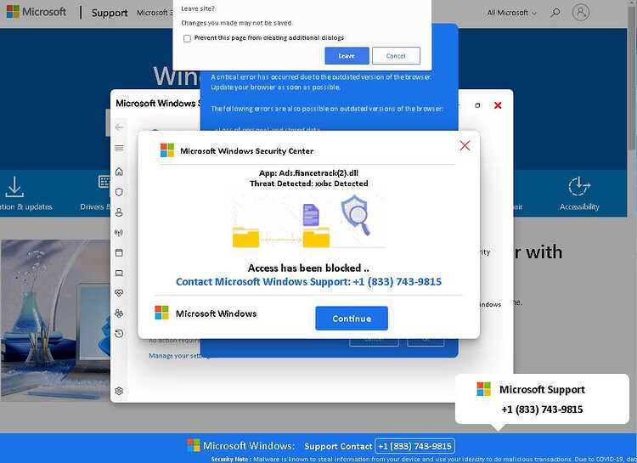The height and width of the screenshot is (463, 637).
Task: Click the Leave button in the dialog
Action: (347, 56)
